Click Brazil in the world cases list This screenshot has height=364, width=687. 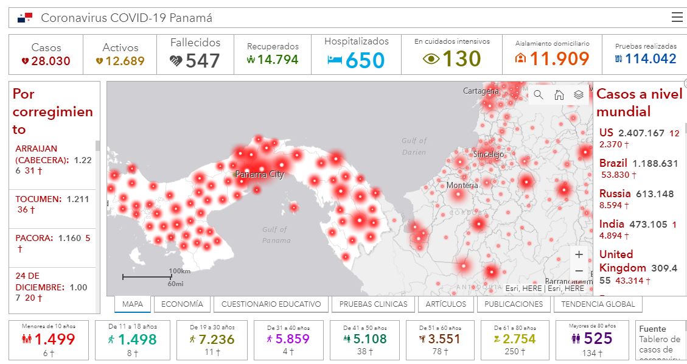[613, 163]
